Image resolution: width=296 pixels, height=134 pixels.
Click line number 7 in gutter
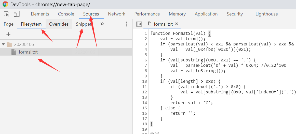(x=145, y=65)
